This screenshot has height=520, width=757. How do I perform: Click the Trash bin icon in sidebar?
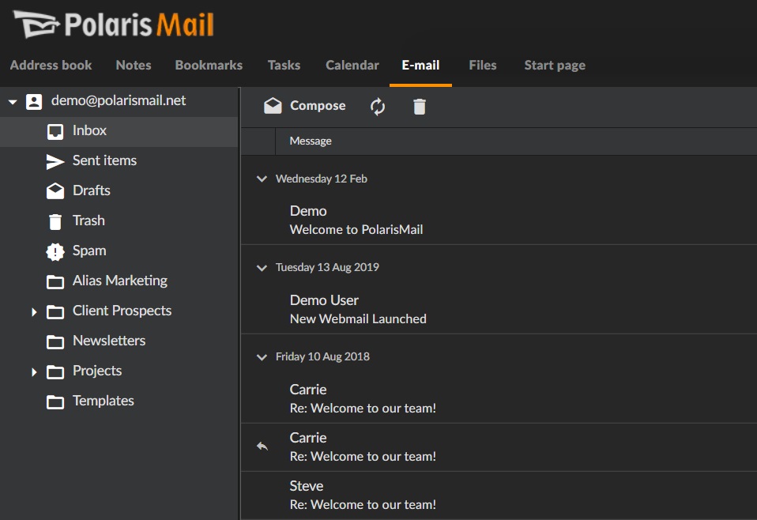click(x=56, y=220)
